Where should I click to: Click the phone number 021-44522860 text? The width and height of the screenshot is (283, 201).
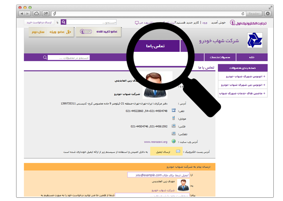(x=134, y=111)
